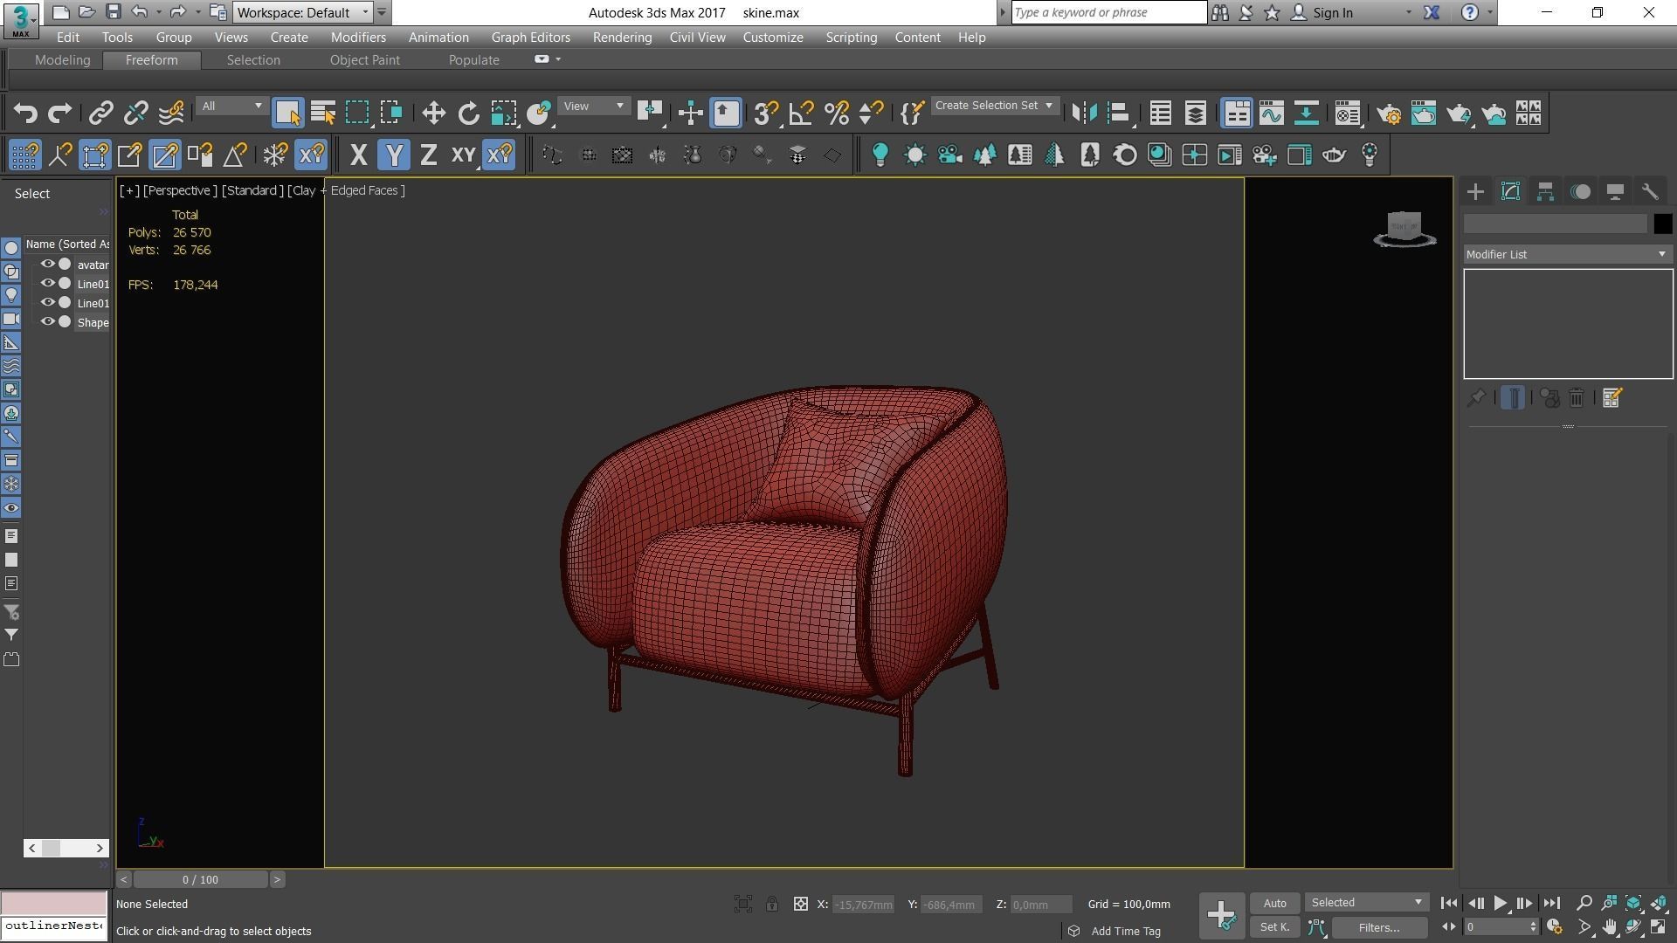
Task: Click the current frame number field
Action: tap(1495, 927)
